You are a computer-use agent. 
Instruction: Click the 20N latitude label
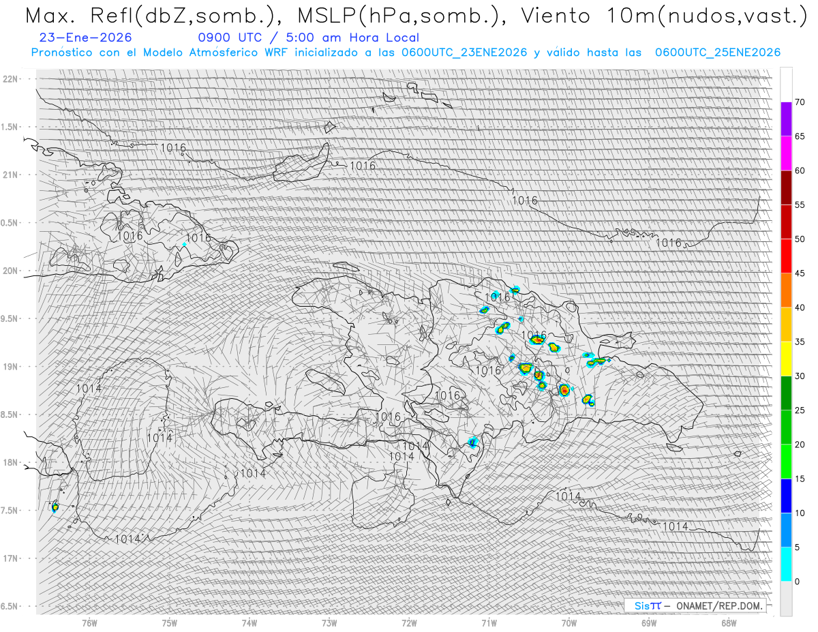[12, 271]
